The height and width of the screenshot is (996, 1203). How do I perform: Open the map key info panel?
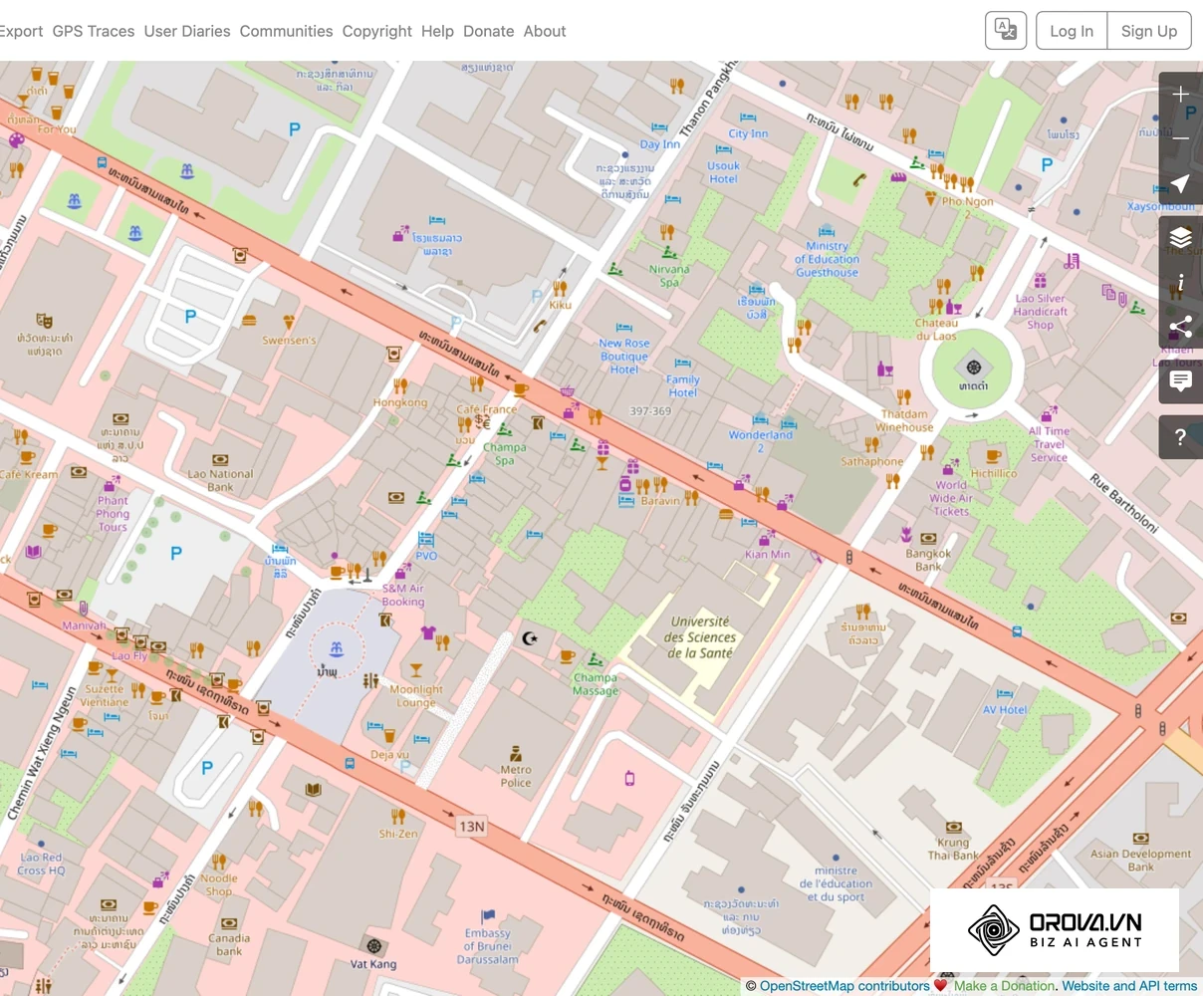pyautogui.click(x=1181, y=282)
